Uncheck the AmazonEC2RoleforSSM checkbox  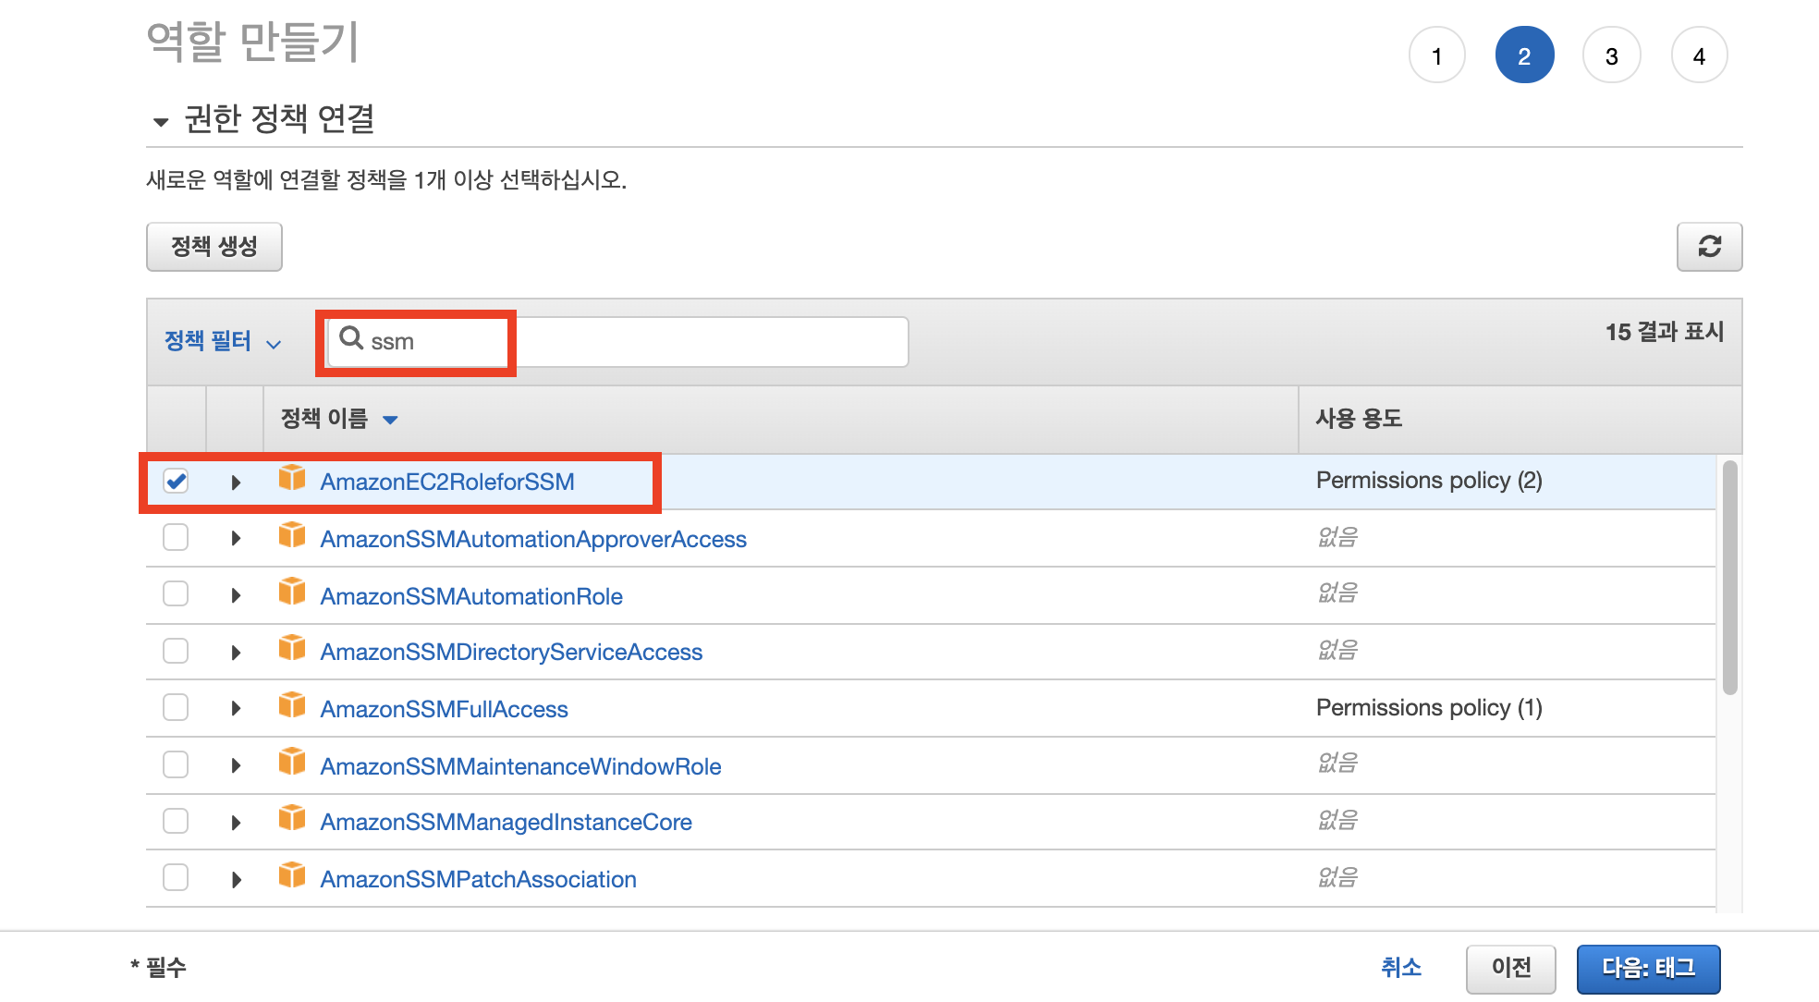(176, 481)
